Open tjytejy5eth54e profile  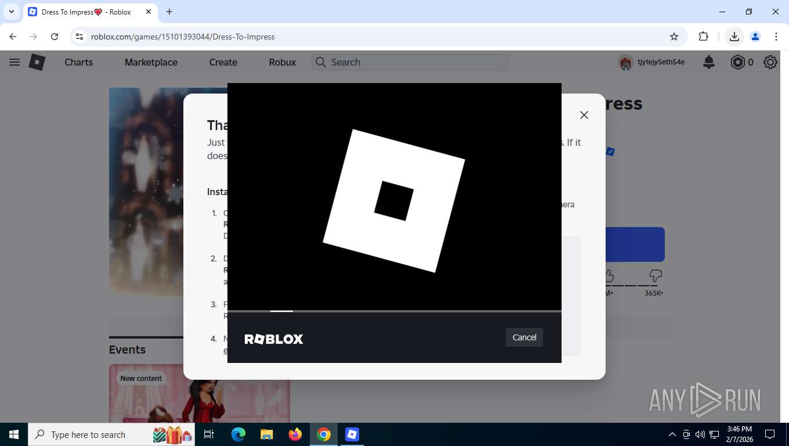point(652,62)
